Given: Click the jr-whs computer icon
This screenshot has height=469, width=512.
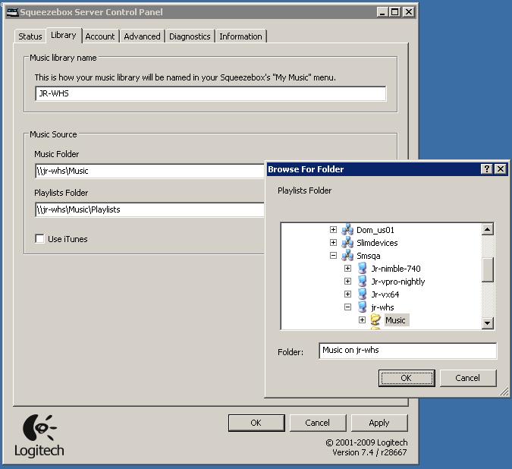Looking at the screenshot, I should pyautogui.click(x=362, y=307).
